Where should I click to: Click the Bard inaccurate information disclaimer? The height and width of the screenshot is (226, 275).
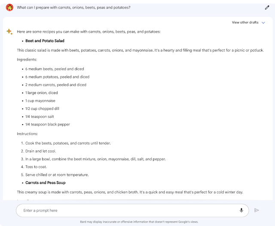[139, 222]
